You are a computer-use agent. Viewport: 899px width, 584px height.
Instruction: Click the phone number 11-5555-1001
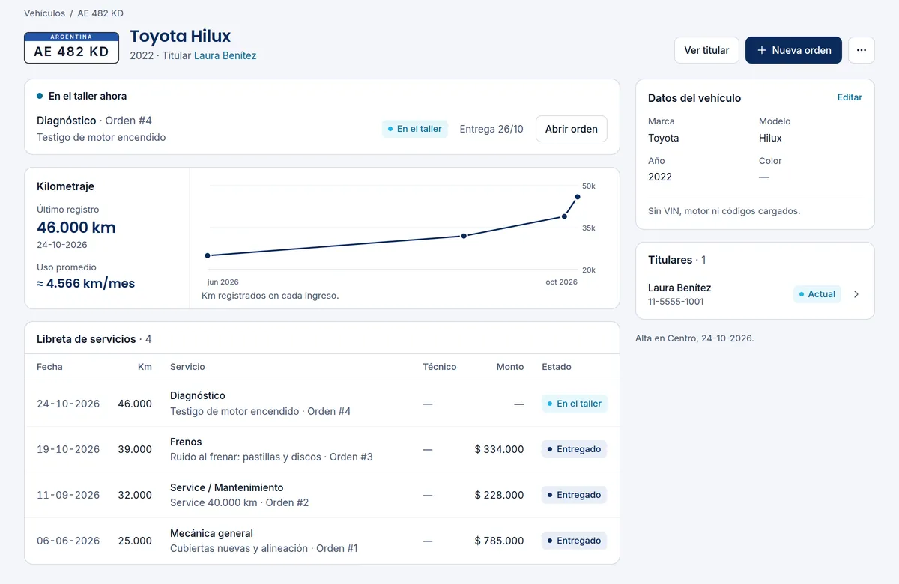point(676,302)
